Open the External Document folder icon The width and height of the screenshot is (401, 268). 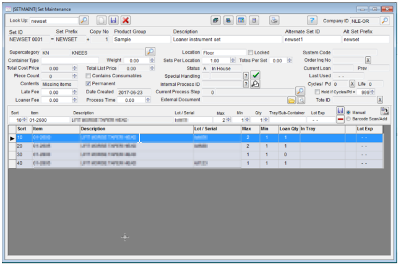pos(291,100)
